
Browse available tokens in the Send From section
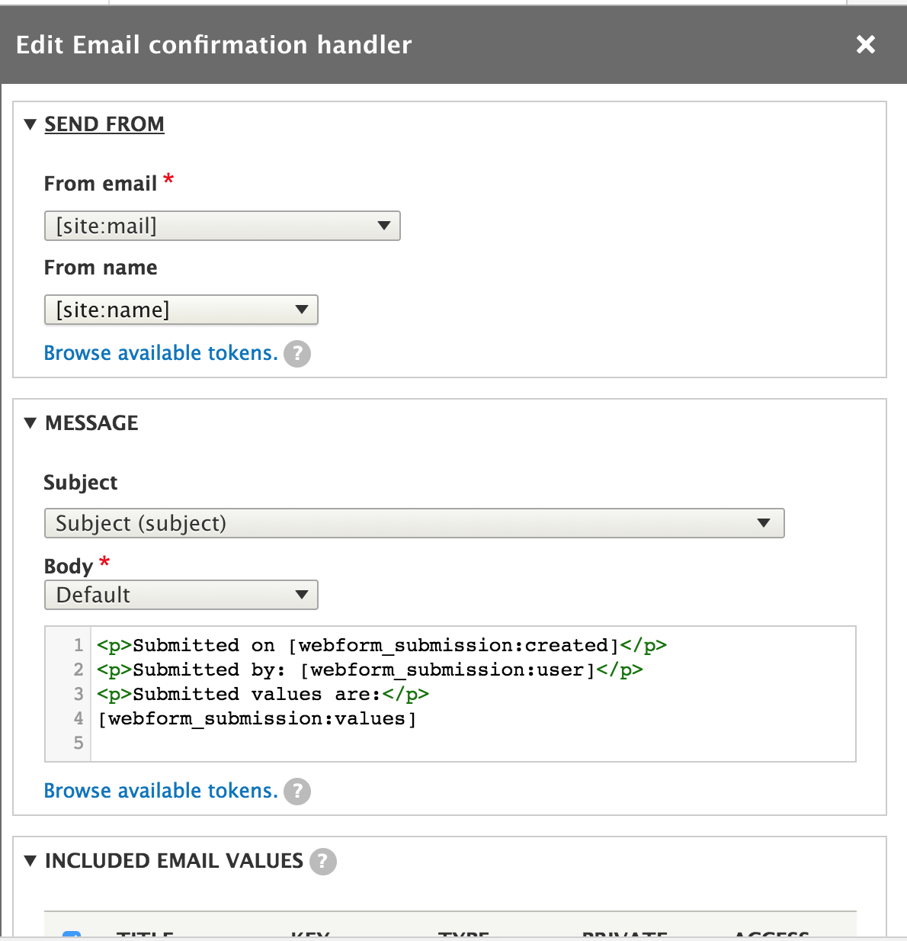[160, 353]
